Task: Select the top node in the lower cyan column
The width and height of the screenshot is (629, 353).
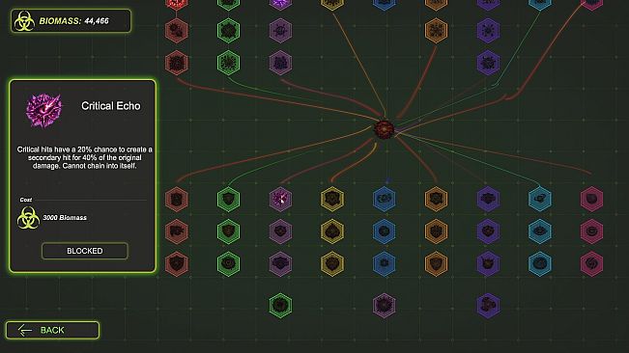Action: tap(540, 199)
